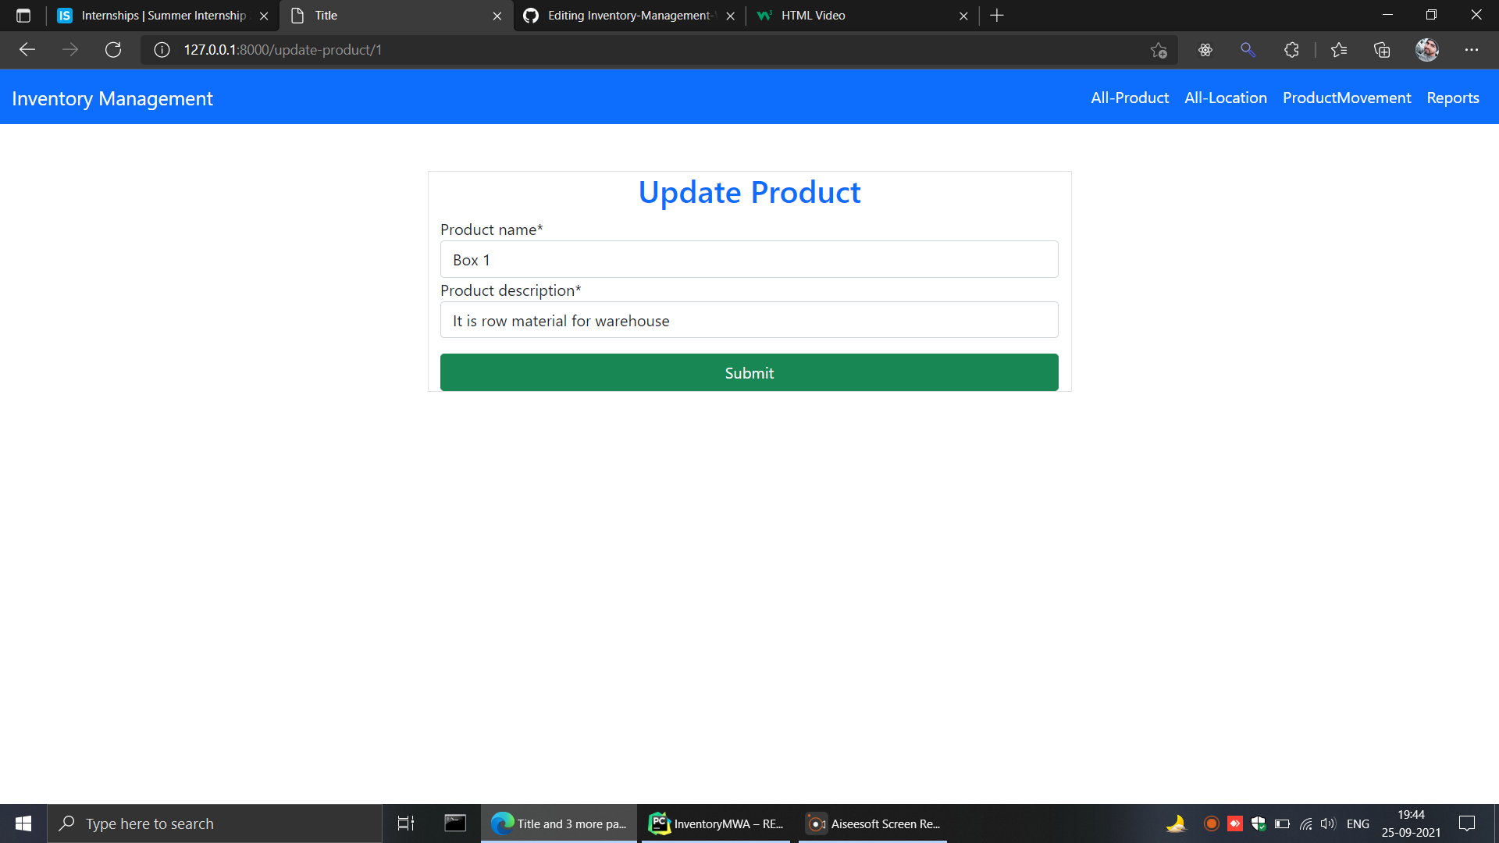
Task: Open PyCharm InventoryMWA from the taskbar
Action: click(714, 823)
